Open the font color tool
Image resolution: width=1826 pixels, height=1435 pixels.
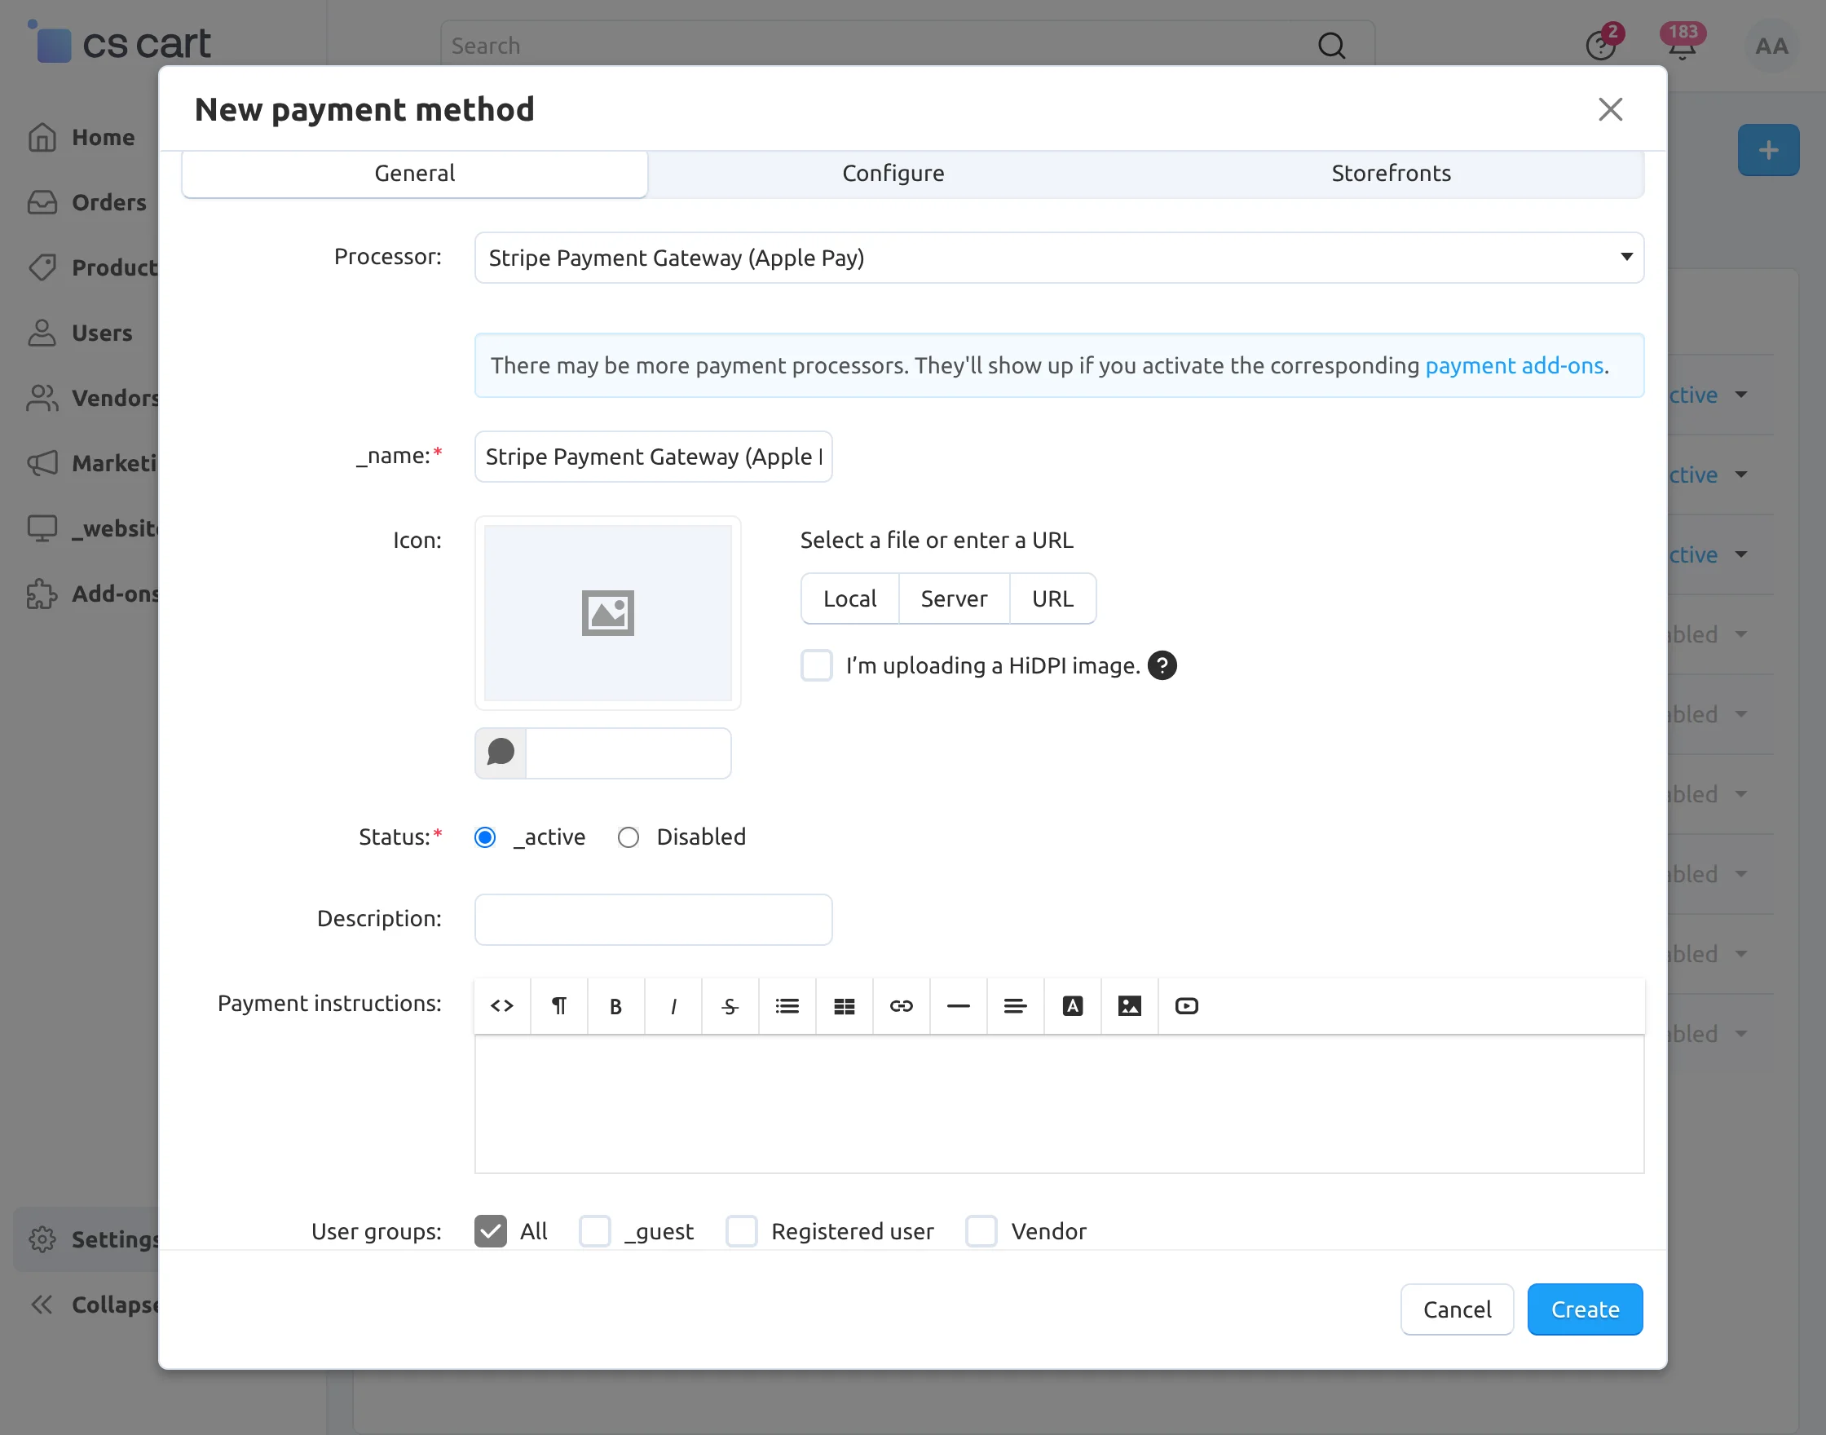(x=1073, y=1005)
